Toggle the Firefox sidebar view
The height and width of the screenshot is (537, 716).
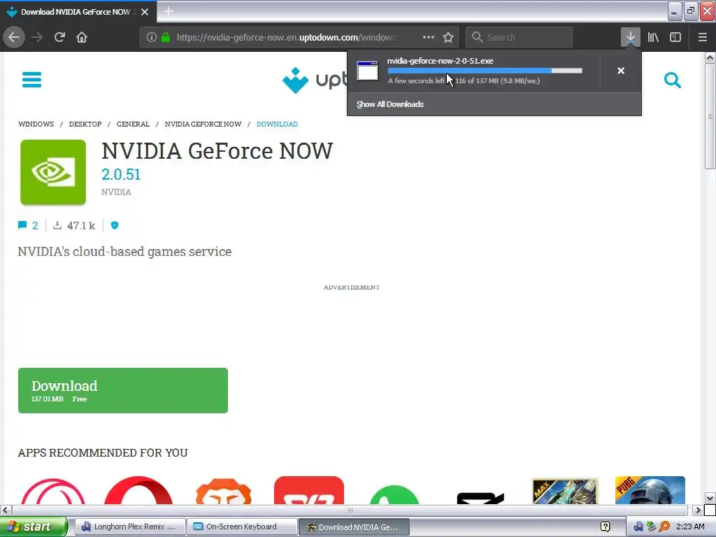coord(675,37)
